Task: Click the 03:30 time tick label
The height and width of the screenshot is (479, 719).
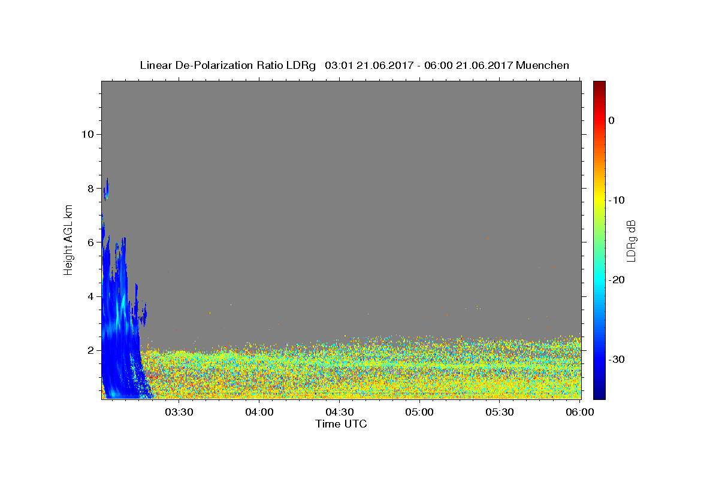Action: (179, 413)
